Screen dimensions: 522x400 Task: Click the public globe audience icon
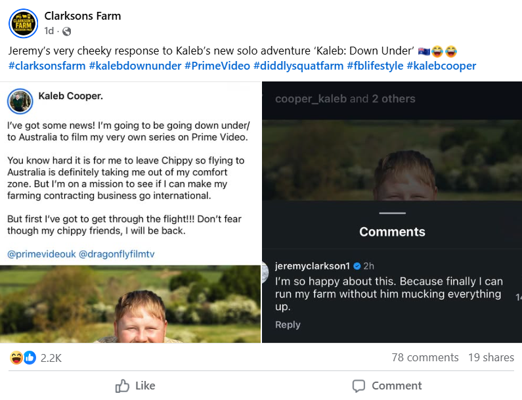click(67, 32)
